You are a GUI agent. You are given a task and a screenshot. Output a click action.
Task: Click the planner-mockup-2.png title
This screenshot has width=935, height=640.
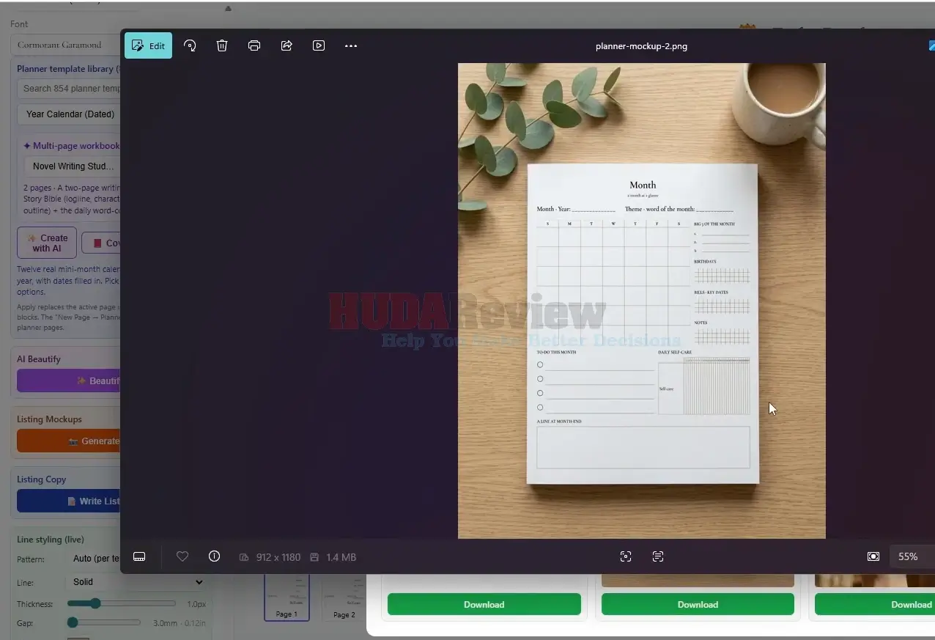[641, 45]
